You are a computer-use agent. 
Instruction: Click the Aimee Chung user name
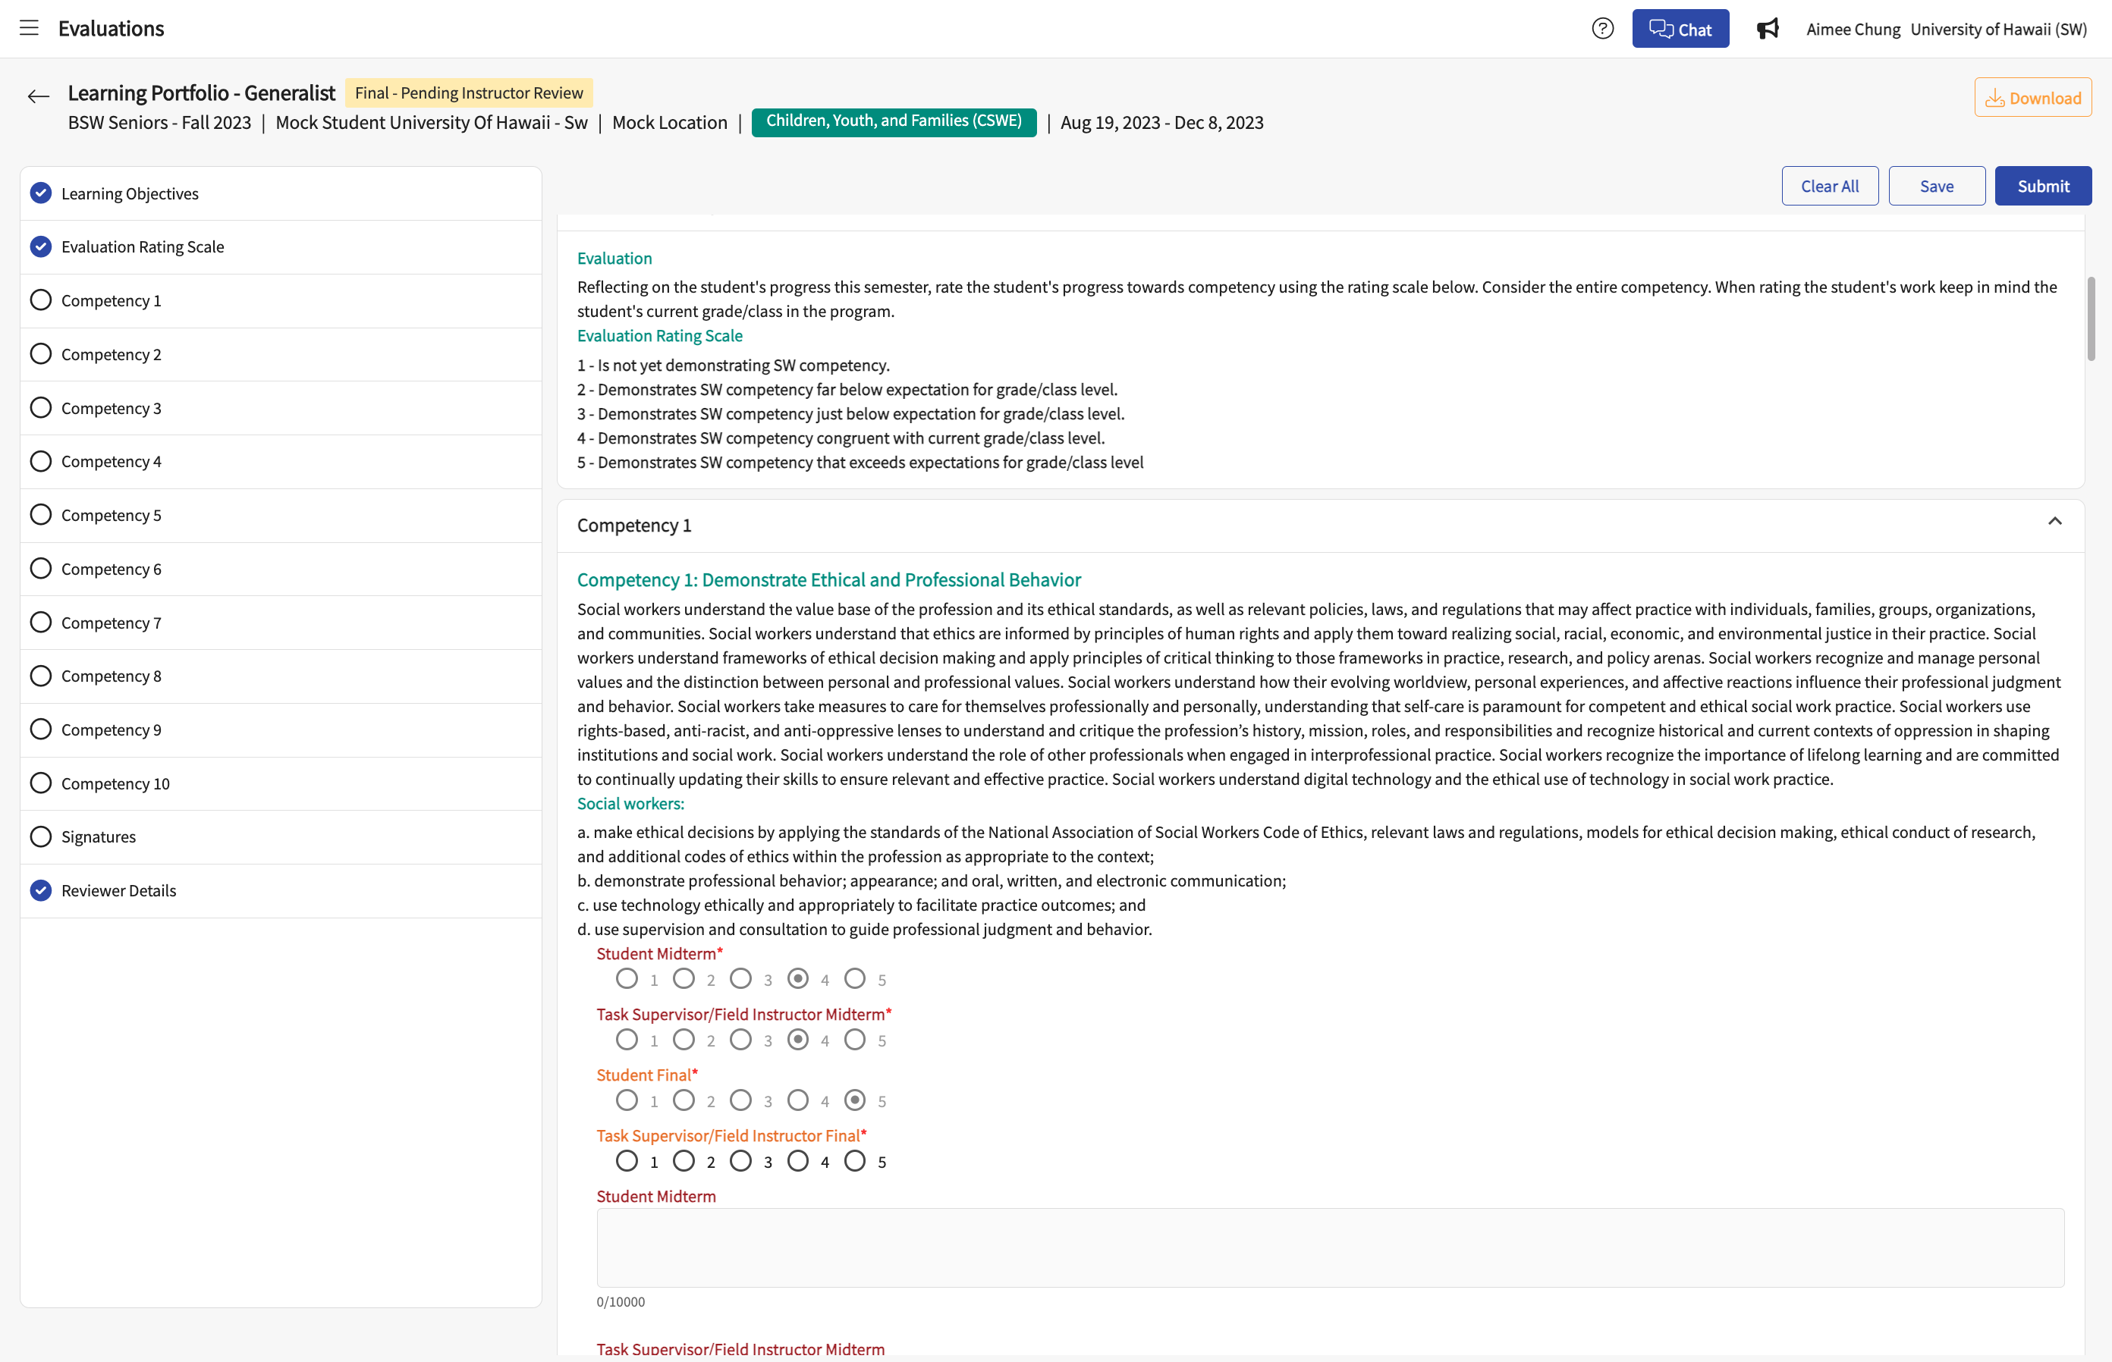[x=1852, y=29]
